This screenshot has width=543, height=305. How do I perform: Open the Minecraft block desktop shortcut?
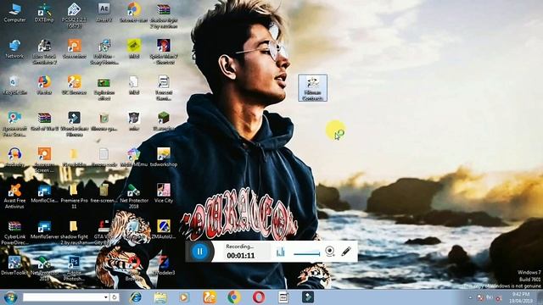point(164,121)
